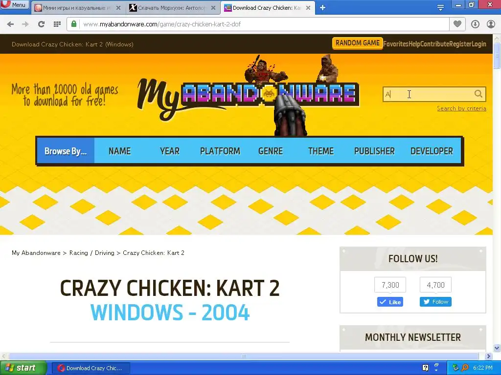Click the magnifier search icon in search box

(x=478, y=94)
